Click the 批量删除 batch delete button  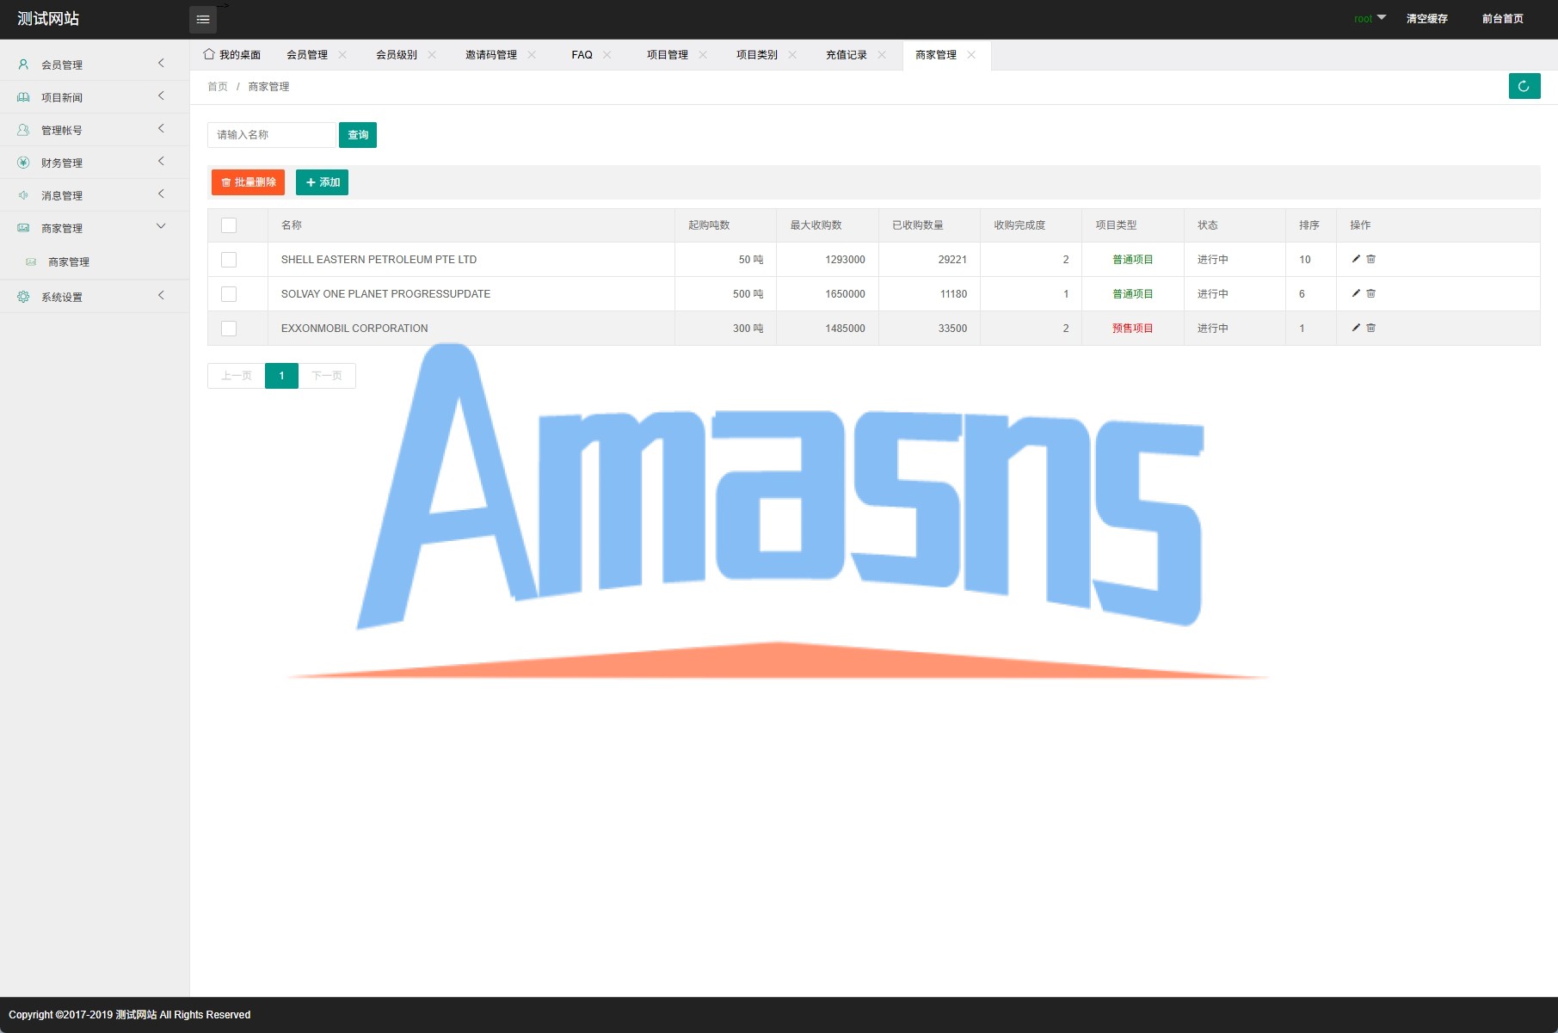coord(248,182)
